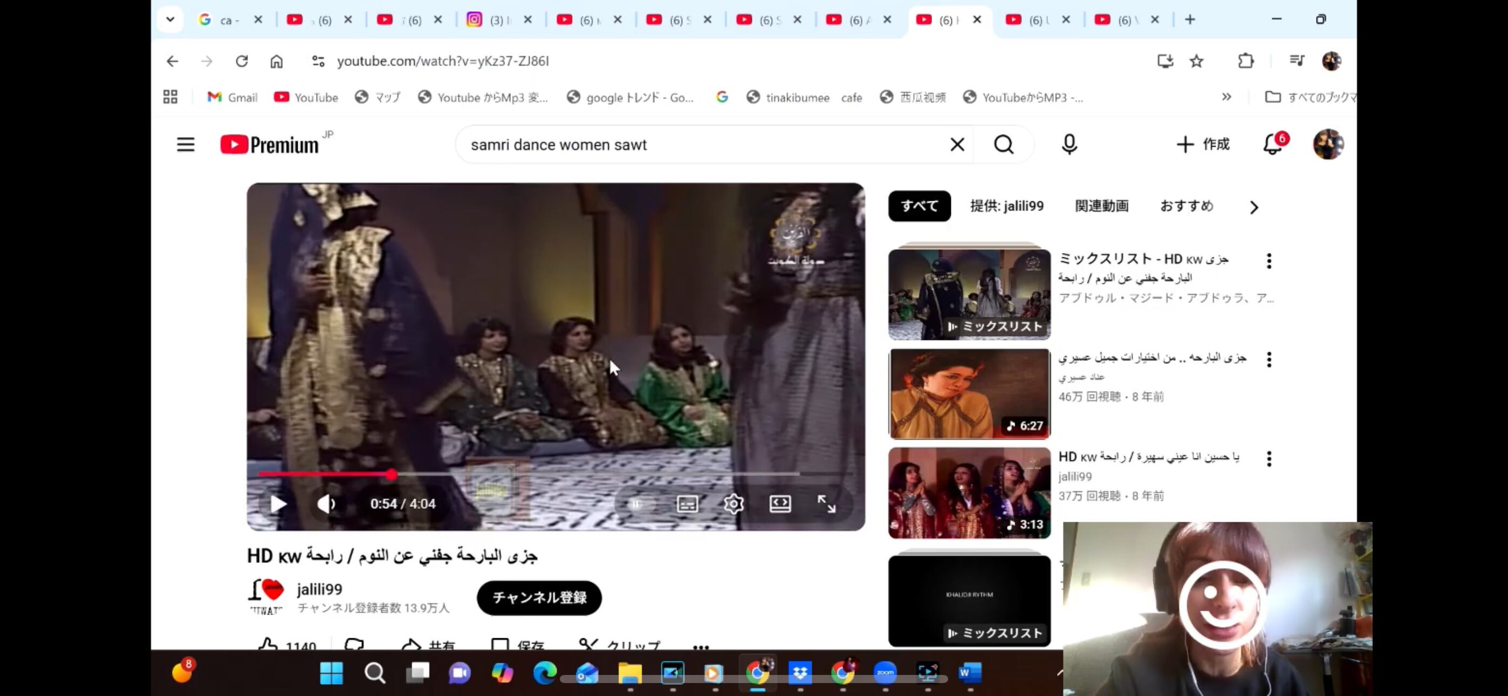Switch to theater mode view

pyautogui.click(x=780, y=504)
